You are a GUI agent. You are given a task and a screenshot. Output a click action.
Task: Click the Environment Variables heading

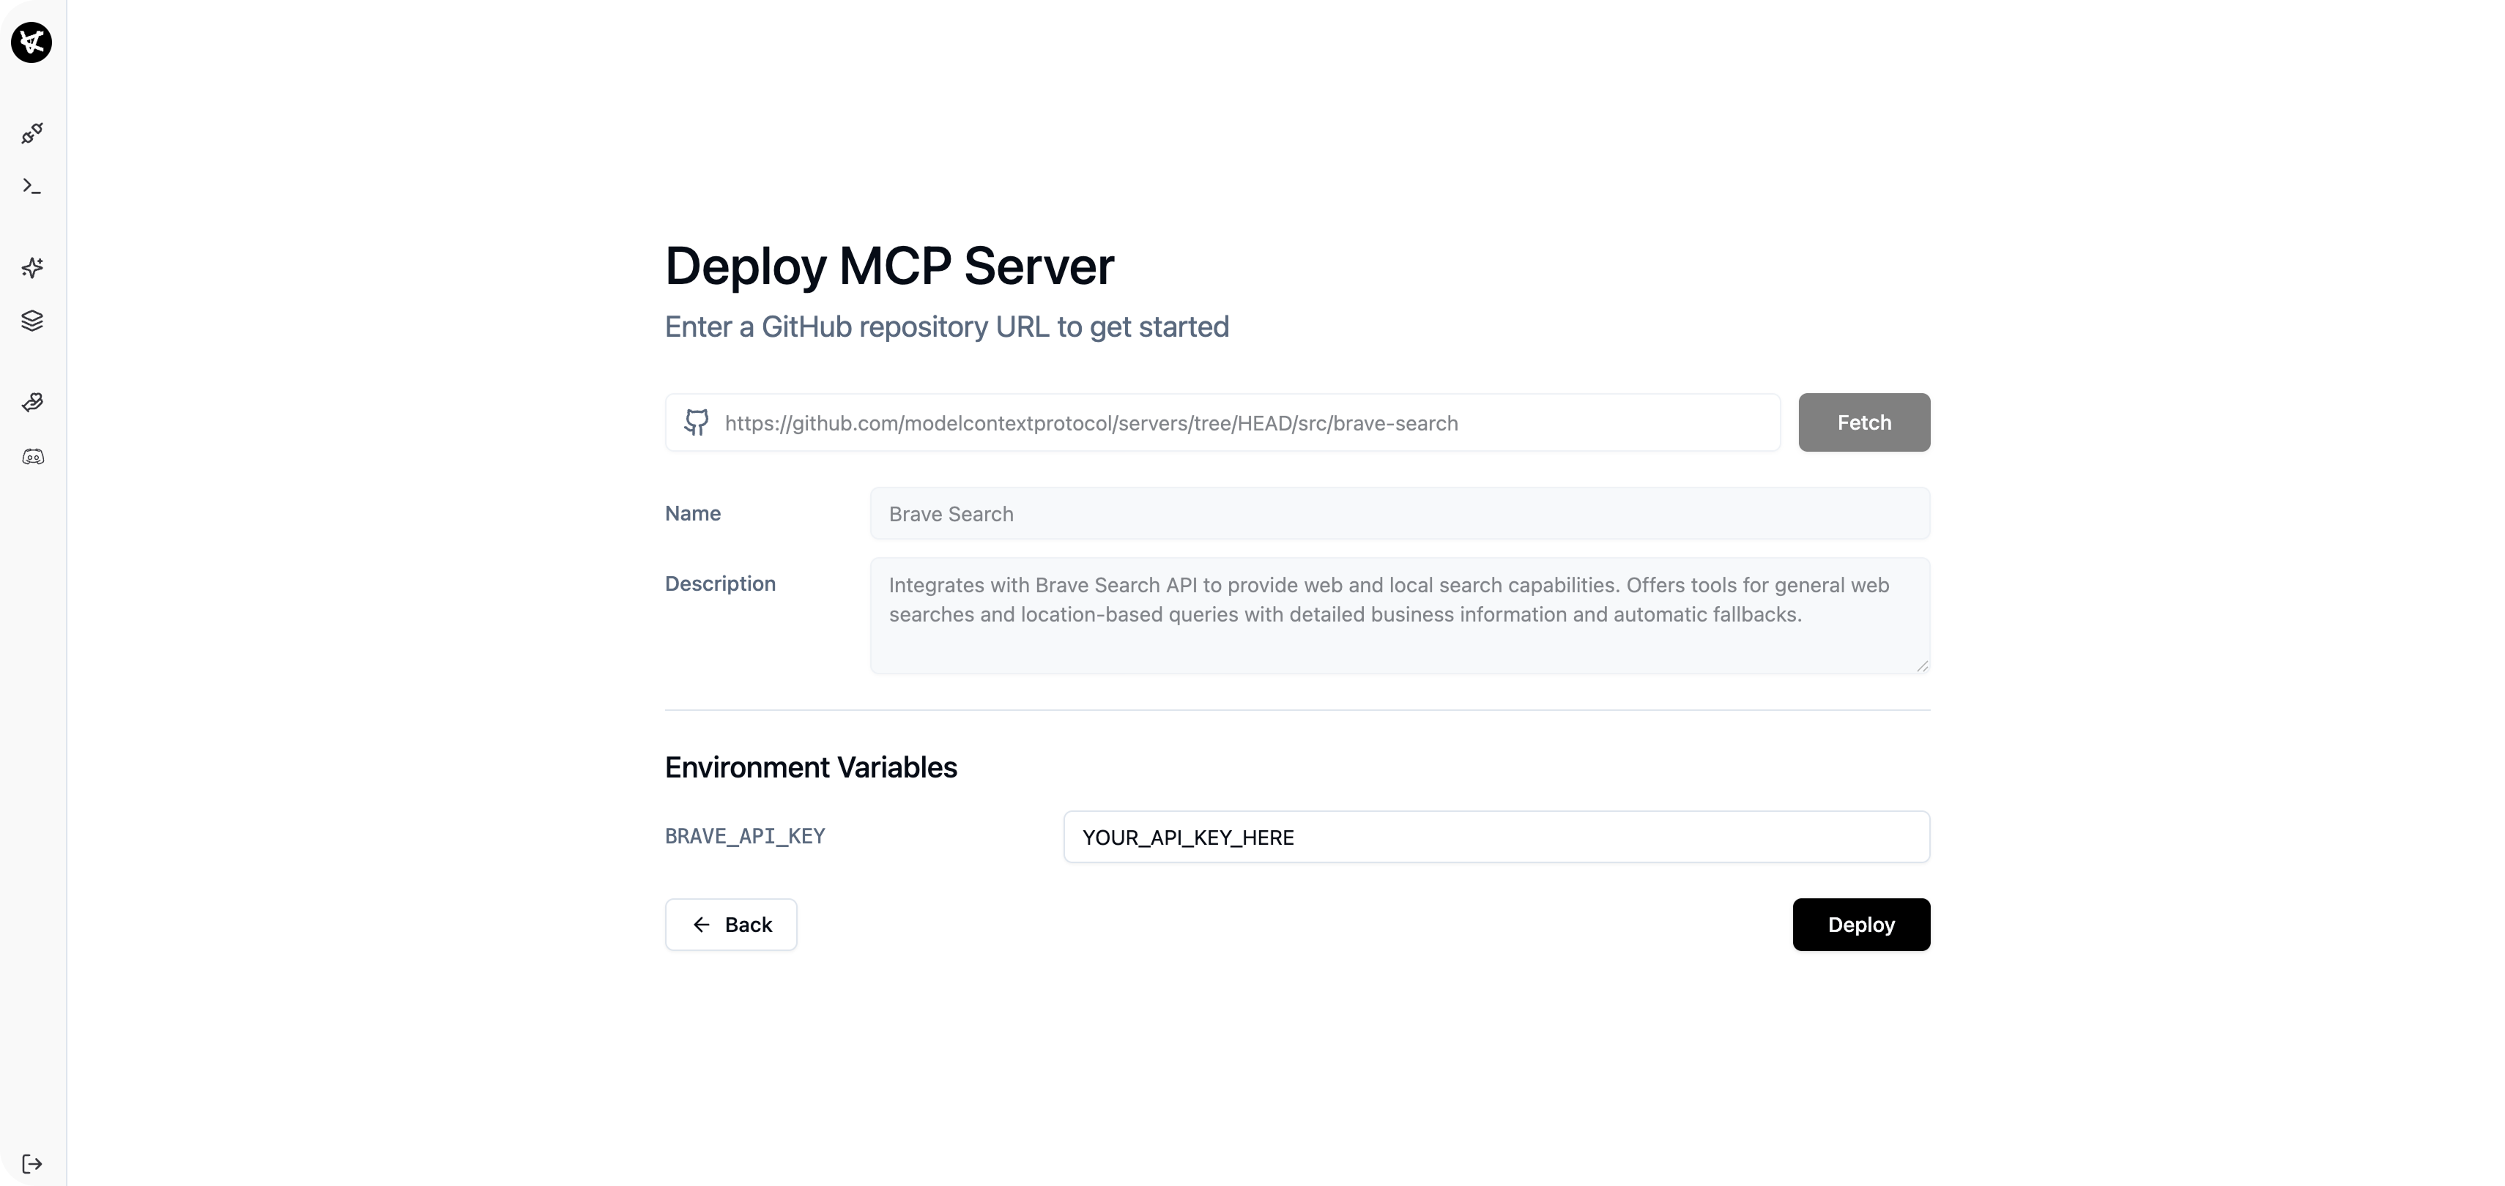[x=810, y=767]
